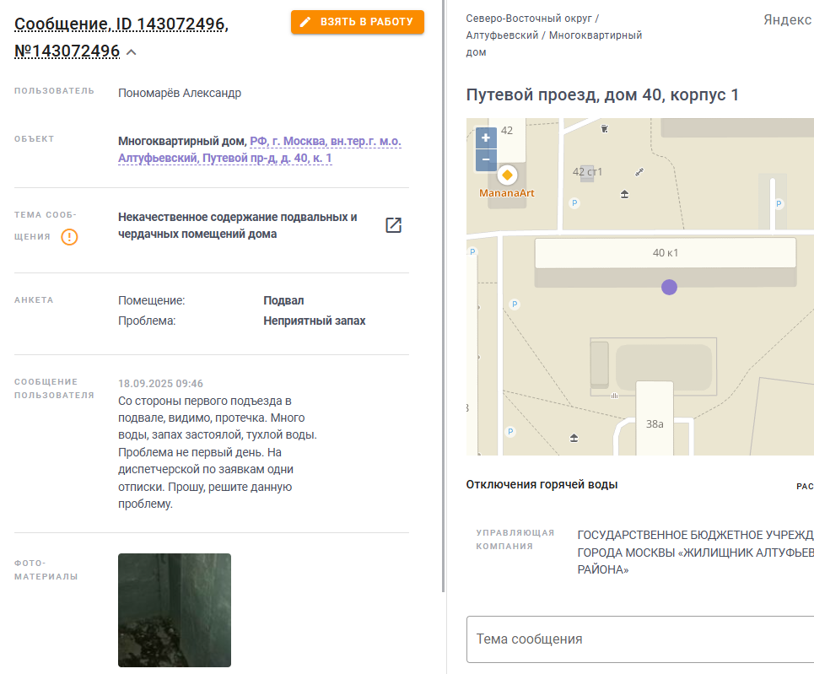This screenshot has width=814, height=674.
Task: Click the ruler icon on the map
Action: (x=639, y=172)
